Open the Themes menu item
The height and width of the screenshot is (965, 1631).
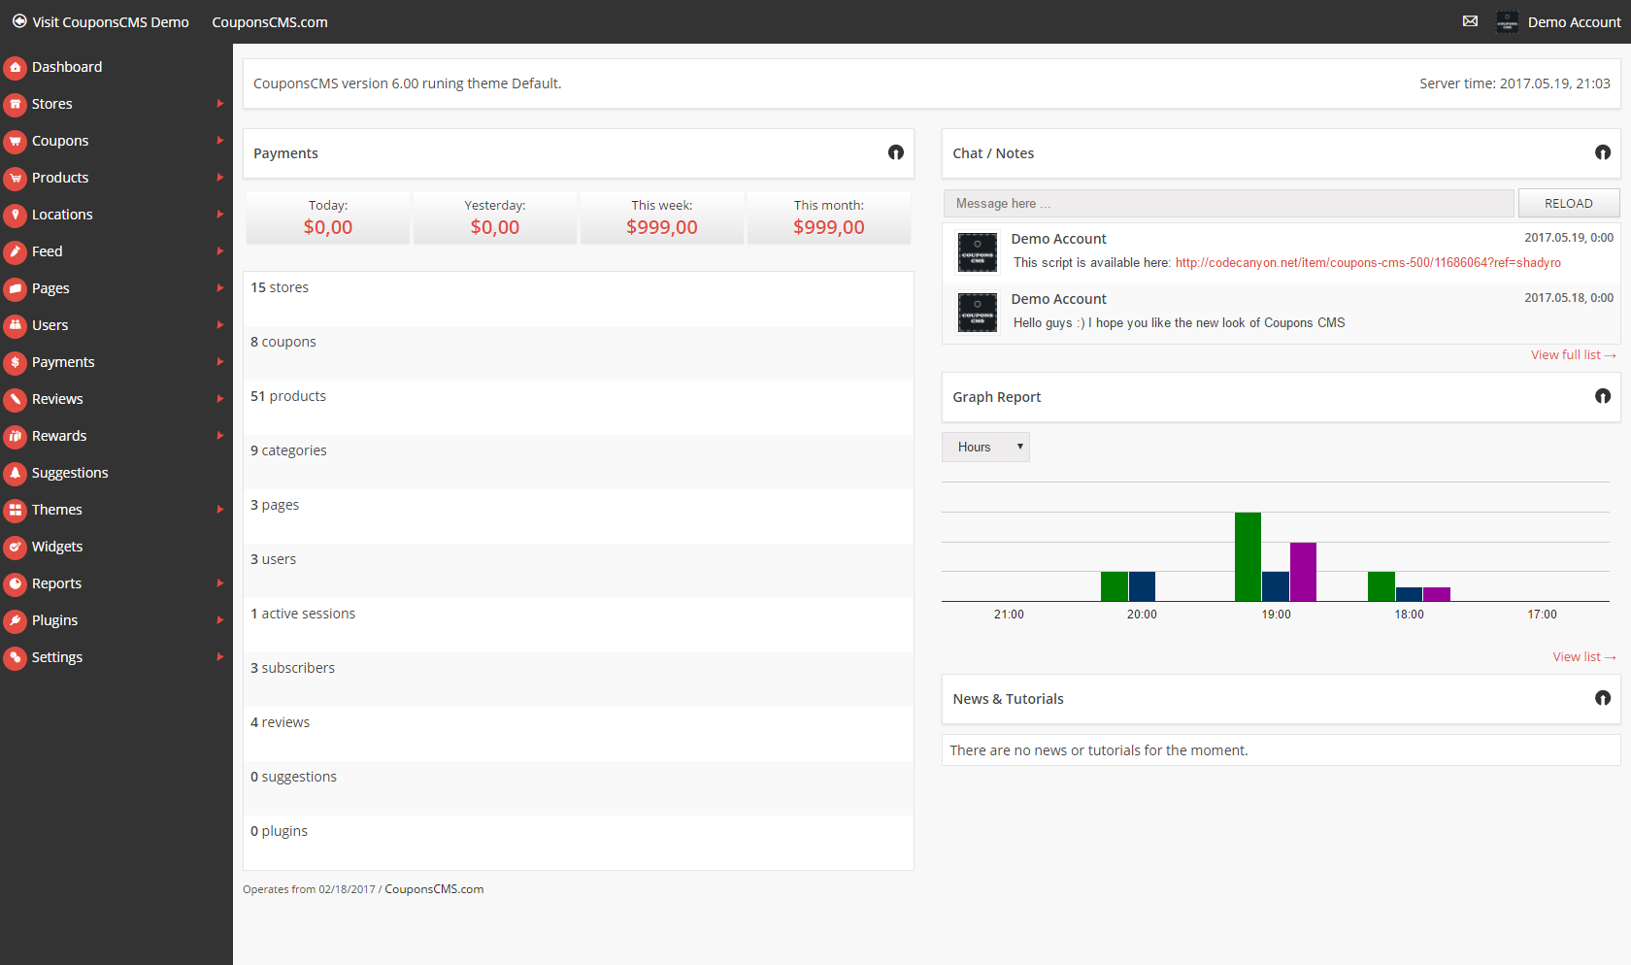(x=57, y=510)
